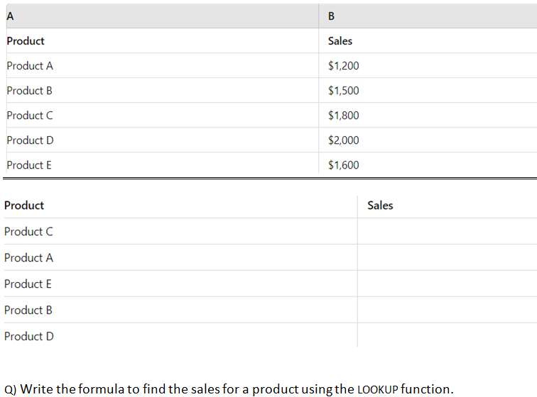The height and width of the screenshot is (397, 537).
Task: Click the empty Sales cell beside lower Product C
Action: 446,232
